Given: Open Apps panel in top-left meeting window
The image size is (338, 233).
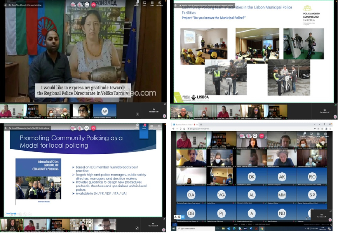Looking at the screenshot, I should [152, 3].
